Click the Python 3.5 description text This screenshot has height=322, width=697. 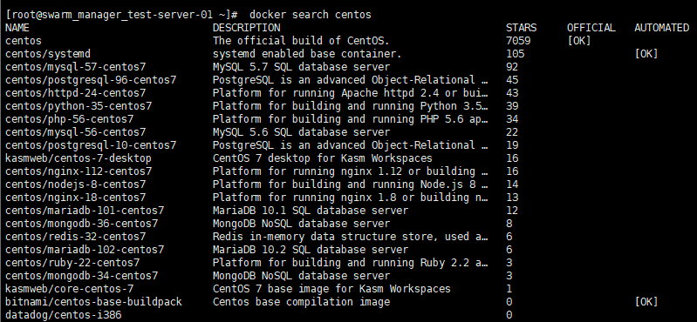351,106
